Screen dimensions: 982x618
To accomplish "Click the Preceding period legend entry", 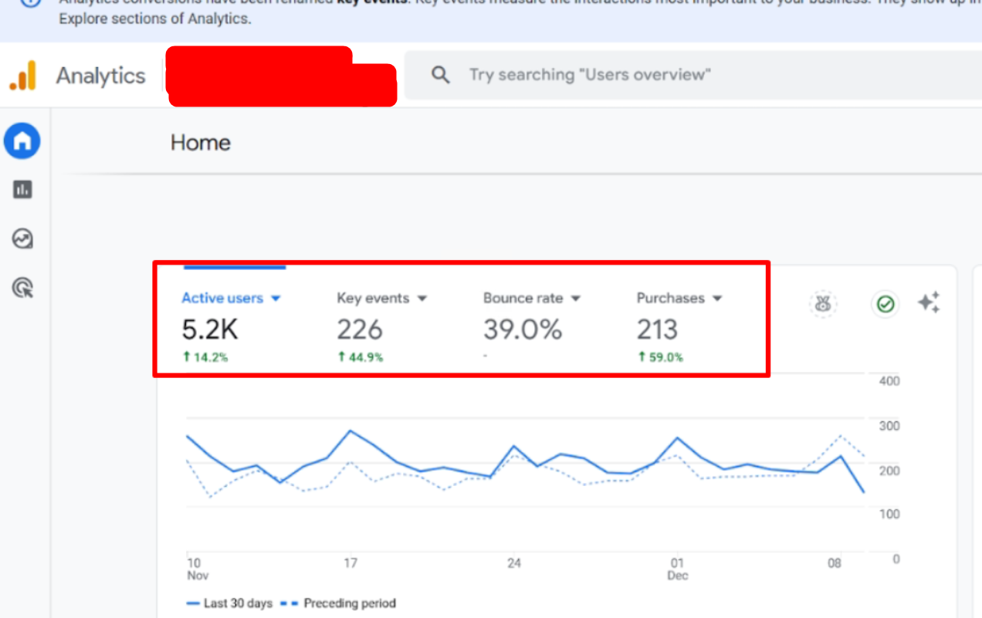I will tap(338, 603).
